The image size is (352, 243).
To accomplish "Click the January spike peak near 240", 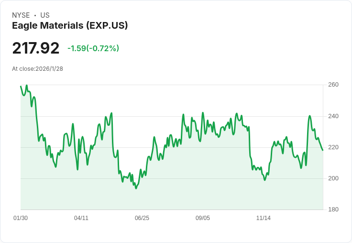I will (x=310, y=116).
